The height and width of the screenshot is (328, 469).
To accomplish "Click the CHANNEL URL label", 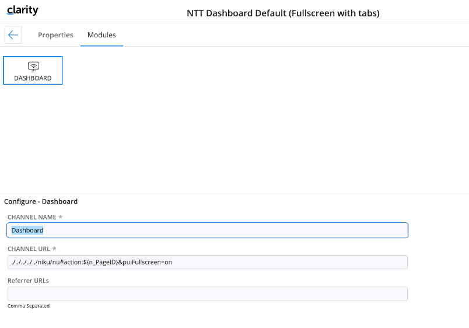I will click(x=29, y=249).
